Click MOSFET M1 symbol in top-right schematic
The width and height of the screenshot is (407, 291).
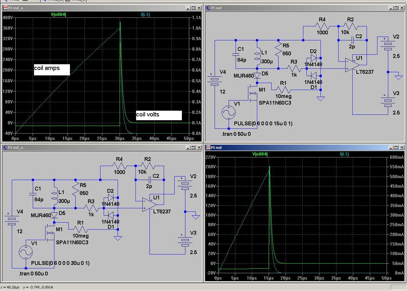pyautogui.click(x=253, y=93)
